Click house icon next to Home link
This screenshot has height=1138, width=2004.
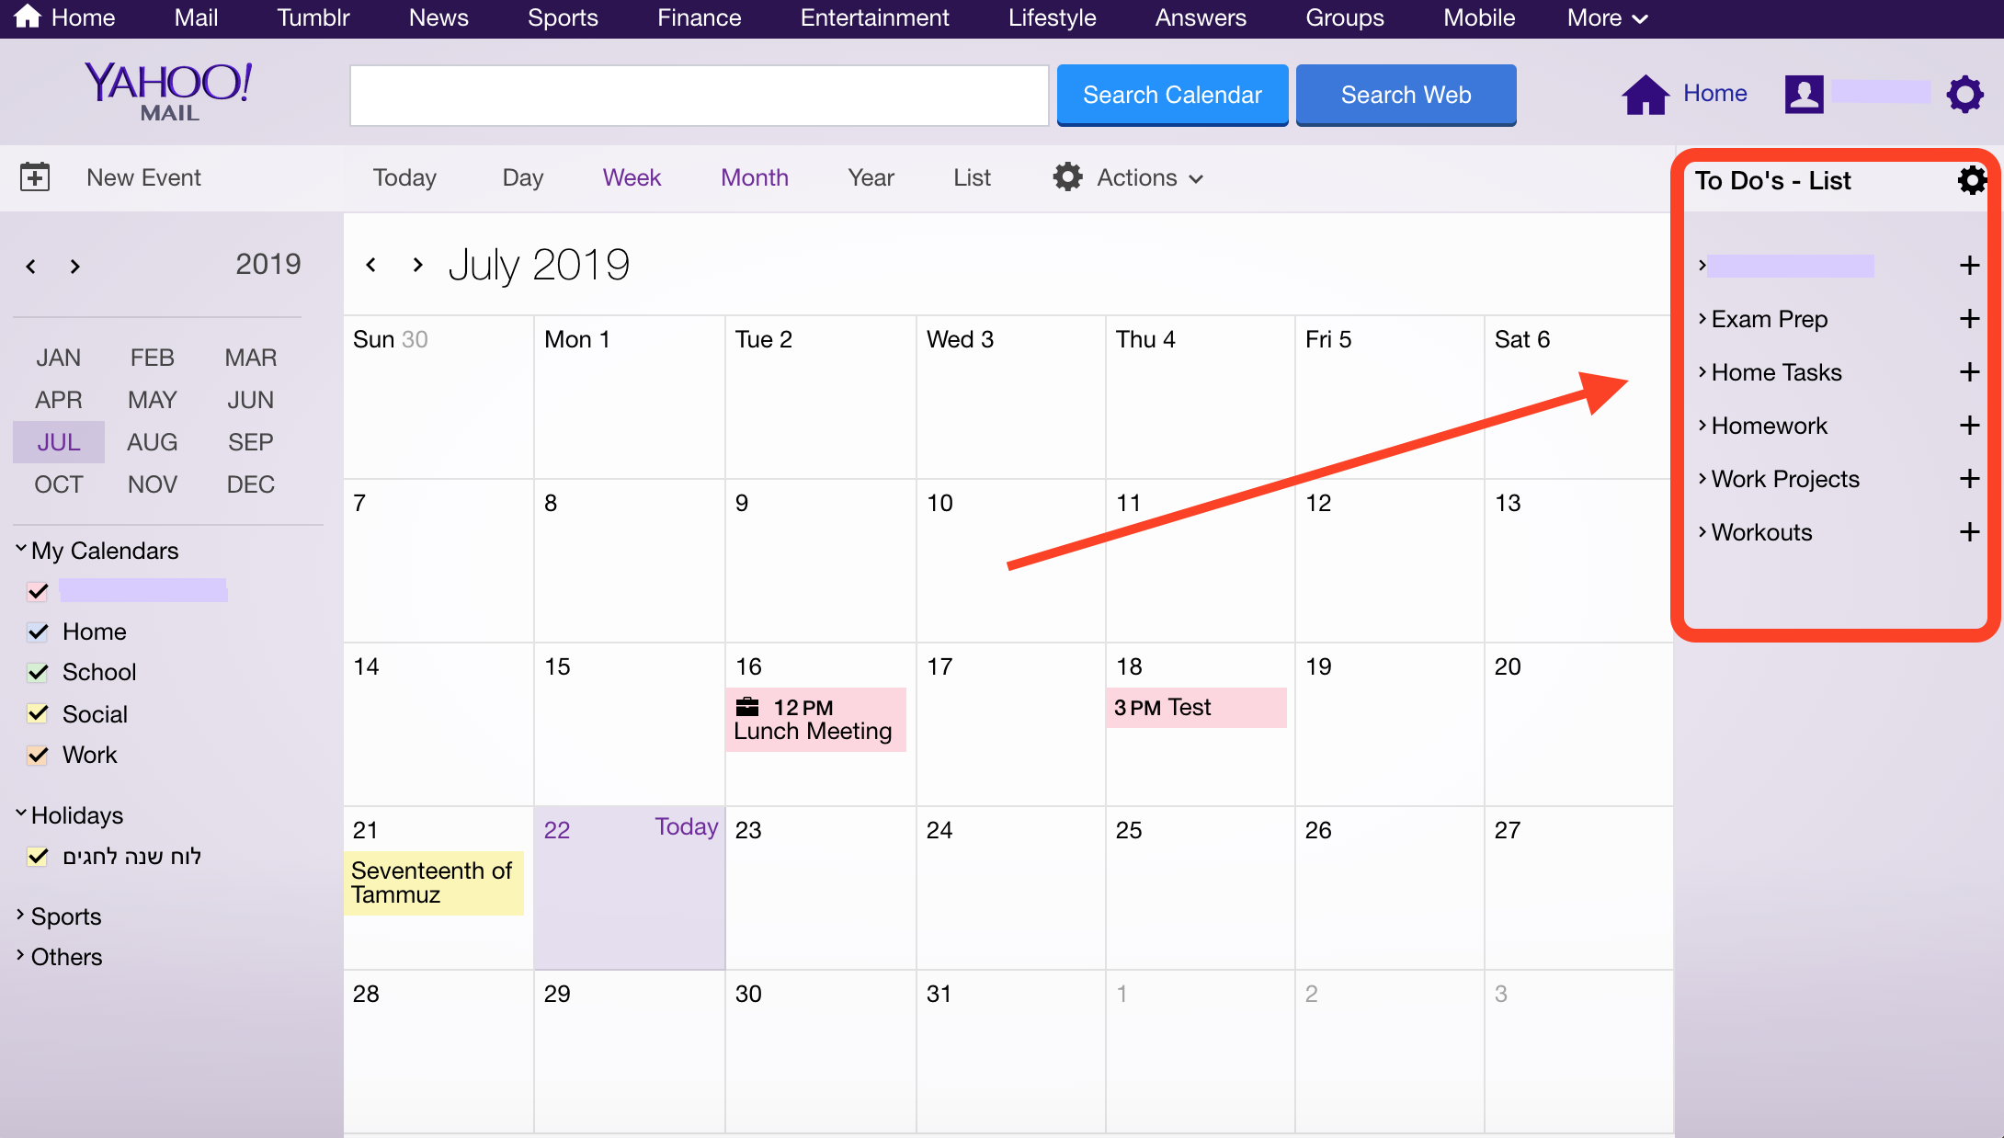pos(1645,94)
